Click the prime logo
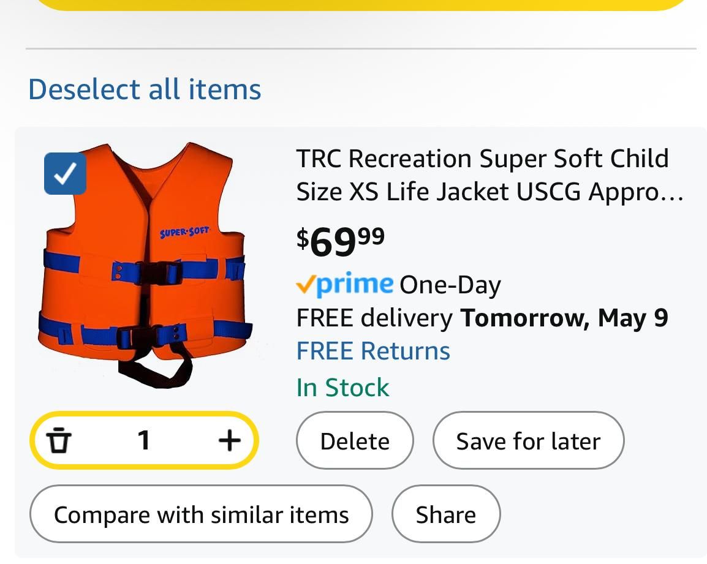707x564 pixels. 344,285
